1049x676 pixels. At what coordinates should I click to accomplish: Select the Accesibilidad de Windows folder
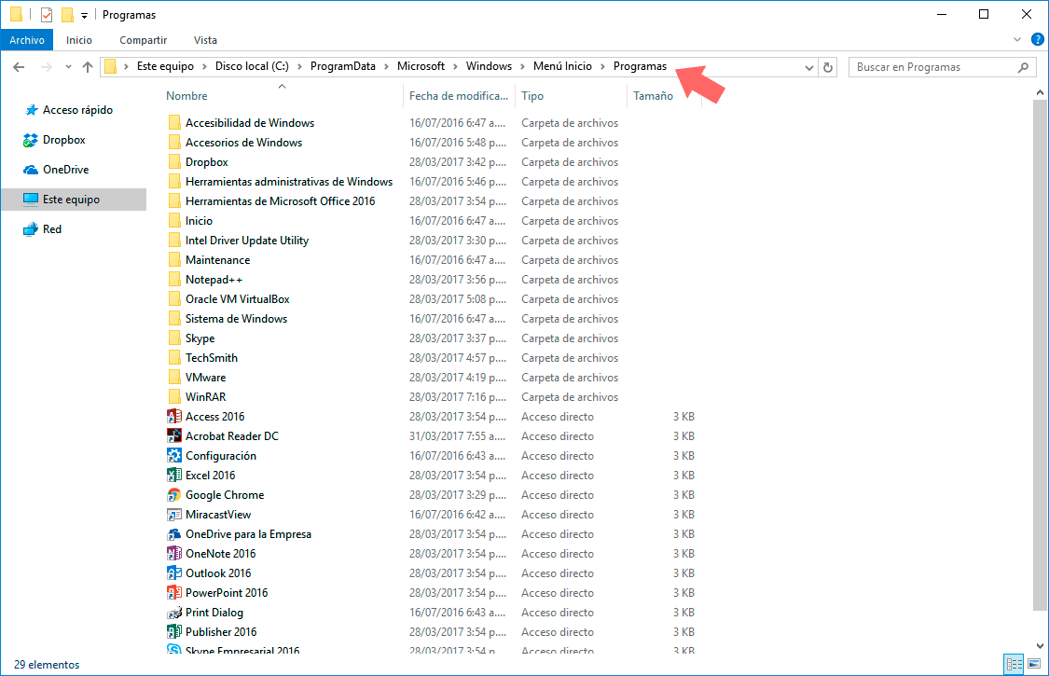[250, 122]
